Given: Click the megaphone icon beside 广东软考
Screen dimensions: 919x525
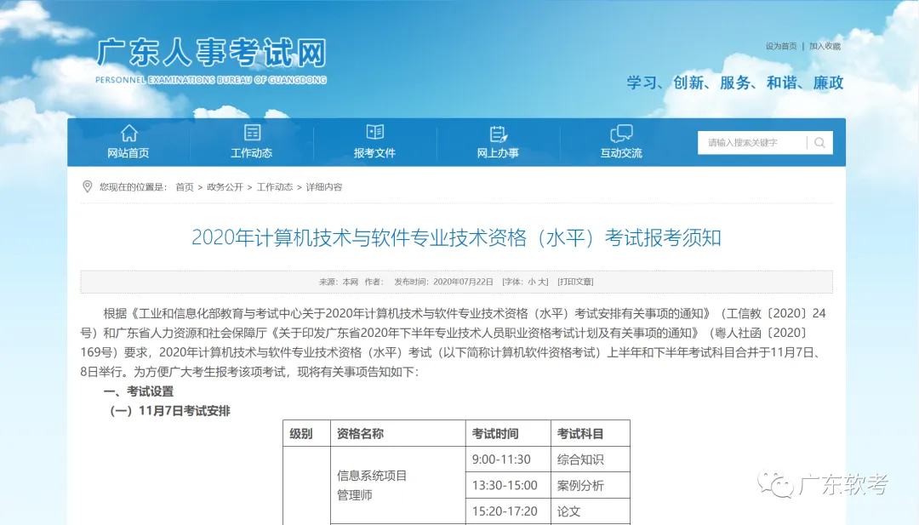Looking at the screenshot, I should pyautogui.click(x=776, y=484).
